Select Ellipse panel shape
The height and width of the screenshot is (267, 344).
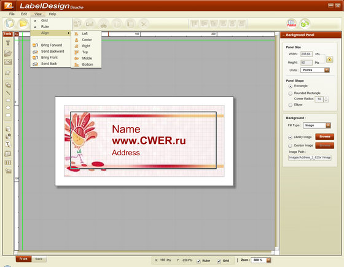pos(290,105)
